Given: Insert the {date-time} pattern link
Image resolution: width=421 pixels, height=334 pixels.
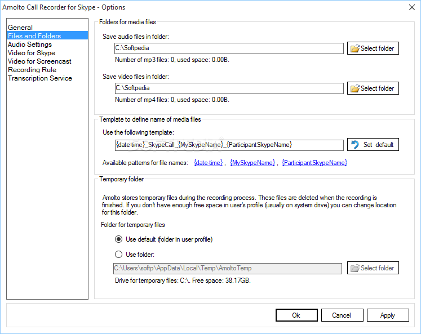Looking at the screenshot, I should click(x=209, y=163).
